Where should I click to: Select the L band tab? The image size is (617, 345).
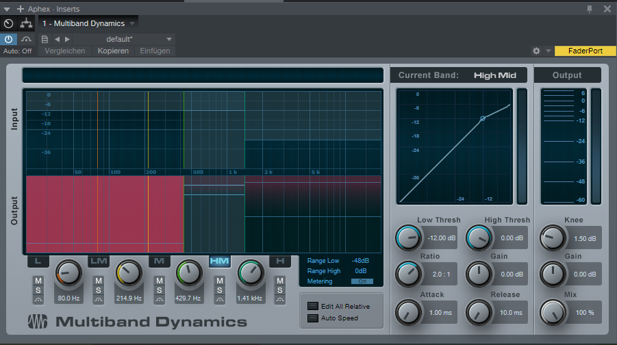pyautogui.click(x=38, y=261)
